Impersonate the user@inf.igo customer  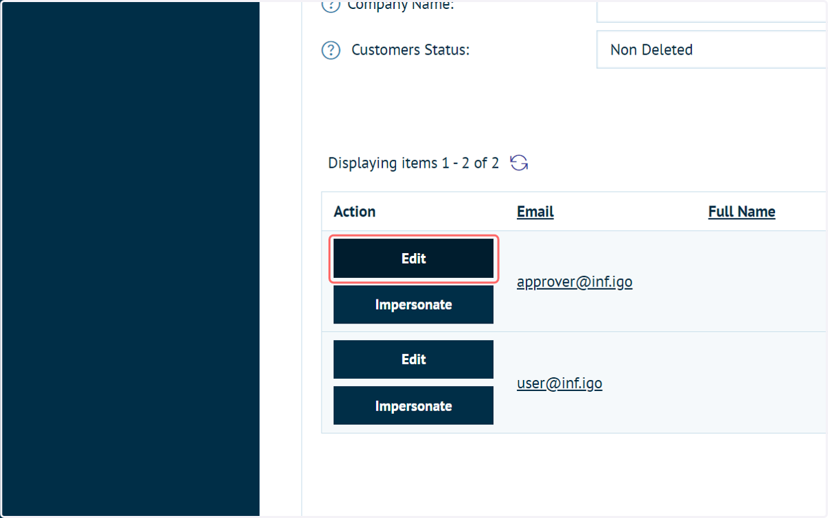[413, 406]
